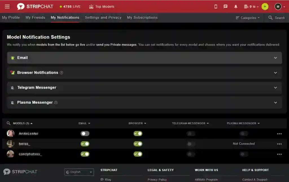Click the Plasma Messenger info icon

[x=56, y=103]
